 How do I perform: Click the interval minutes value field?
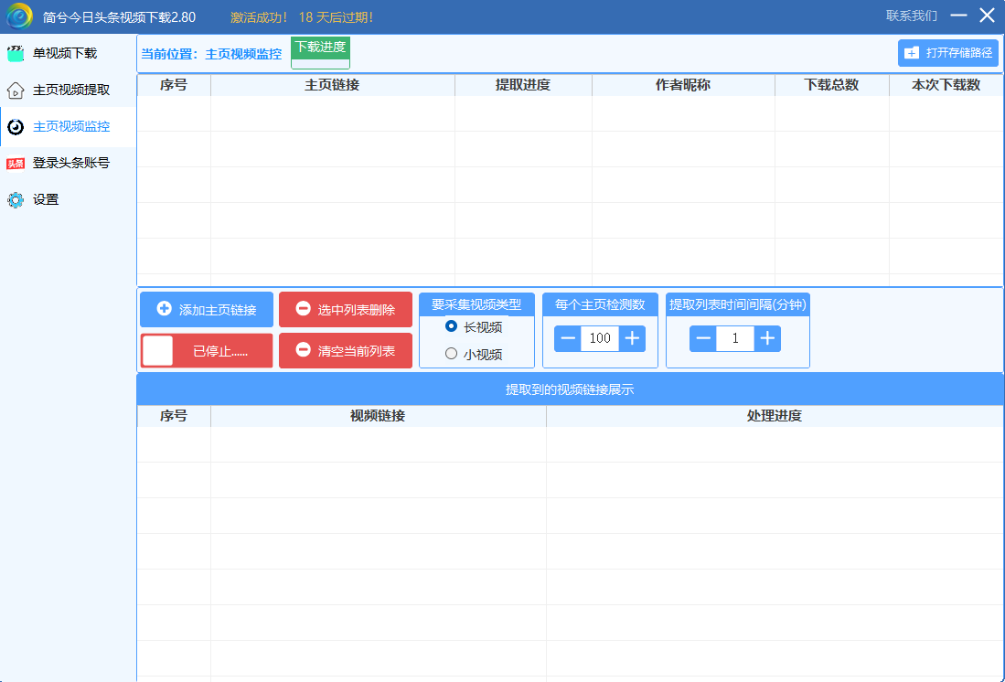tap(735, 338)
